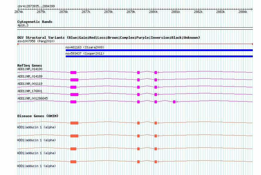Open the nsv461163 (Itsara2009) variant label

[x=85, y=47]
